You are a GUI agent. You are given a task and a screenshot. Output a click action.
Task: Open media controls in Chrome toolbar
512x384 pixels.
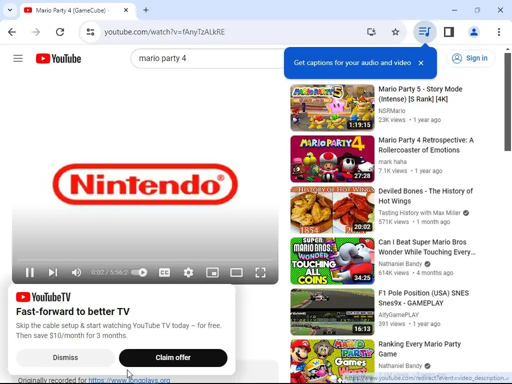coord(425,31)
